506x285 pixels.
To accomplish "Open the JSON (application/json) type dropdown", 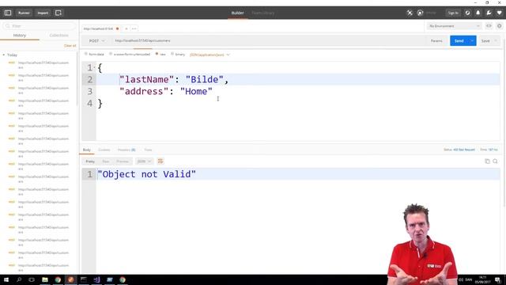I will point(210,55).
